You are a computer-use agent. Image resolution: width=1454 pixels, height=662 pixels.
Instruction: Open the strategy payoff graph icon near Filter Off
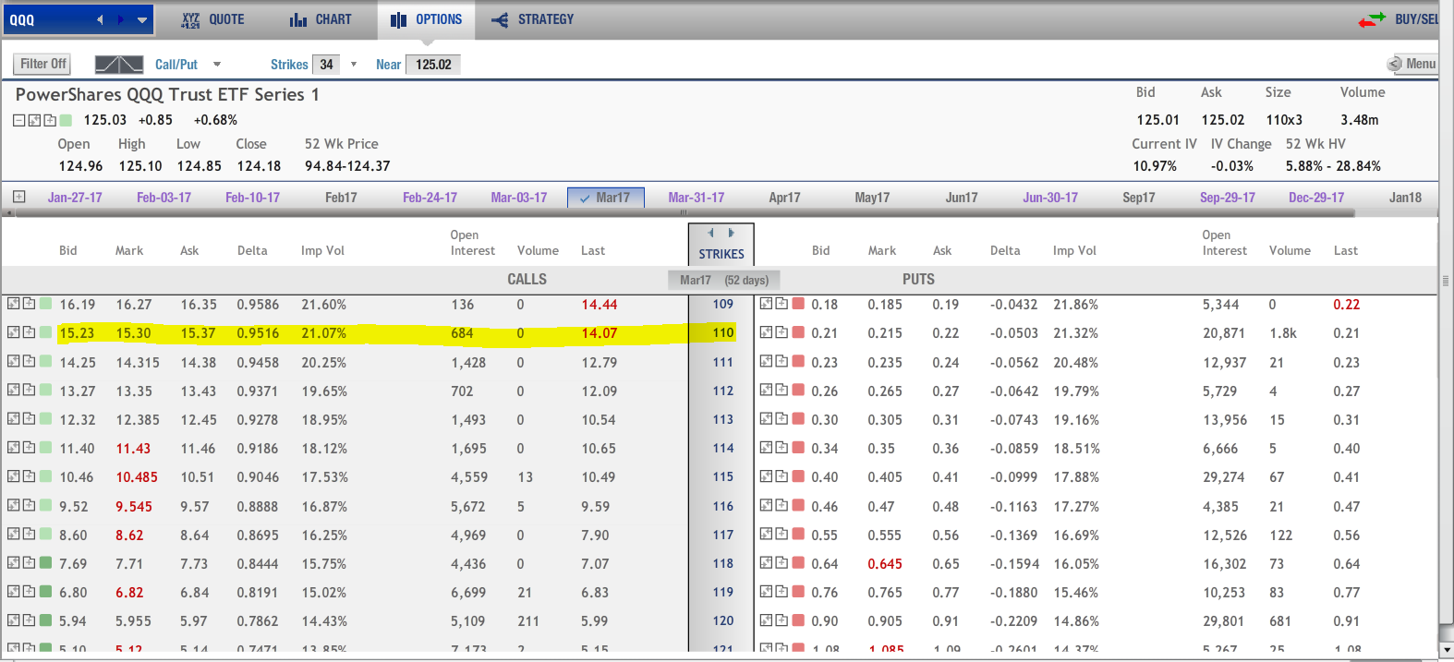click(119, 64)
